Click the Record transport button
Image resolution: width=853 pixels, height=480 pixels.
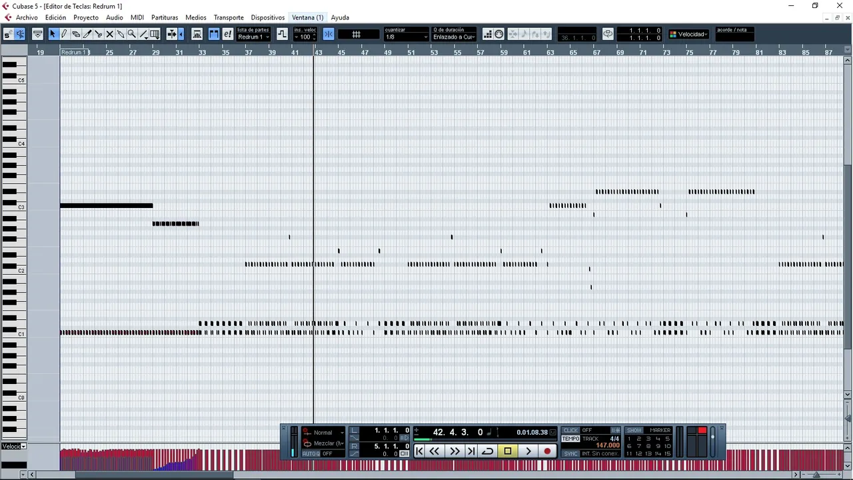547,451
